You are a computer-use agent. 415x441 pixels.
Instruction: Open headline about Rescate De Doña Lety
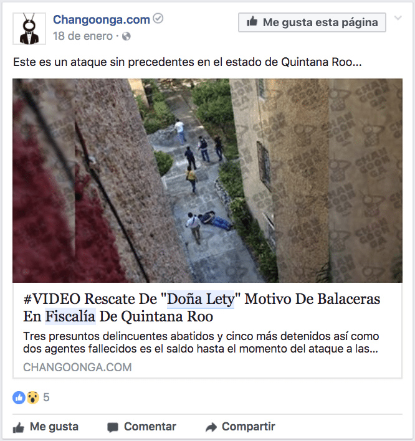pos(201,308)
